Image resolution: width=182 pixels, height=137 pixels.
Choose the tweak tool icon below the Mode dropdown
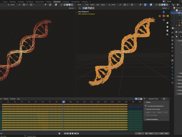click(80, 8)
